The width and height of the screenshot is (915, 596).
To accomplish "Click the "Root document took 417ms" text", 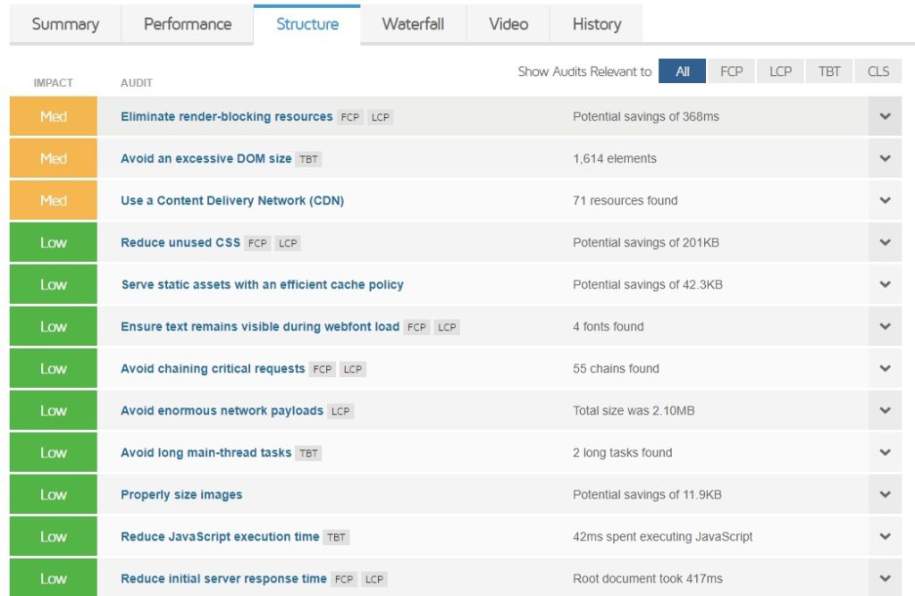I will coord(648,579).
